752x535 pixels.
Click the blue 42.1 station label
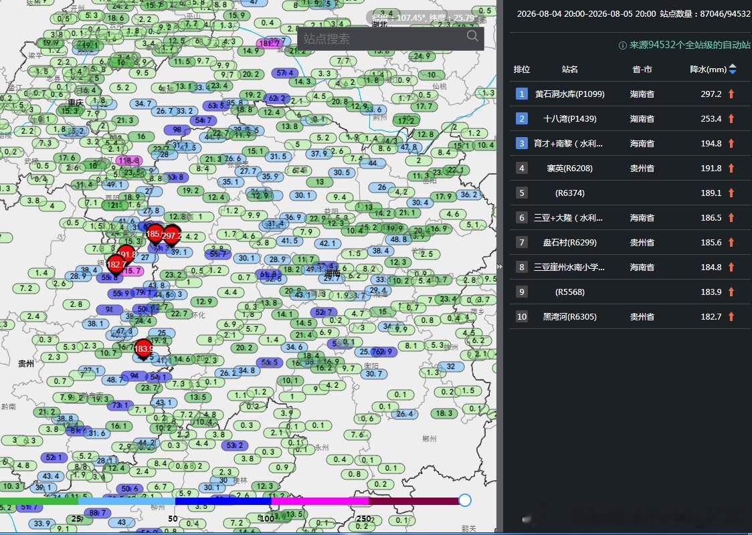point(328,243)
